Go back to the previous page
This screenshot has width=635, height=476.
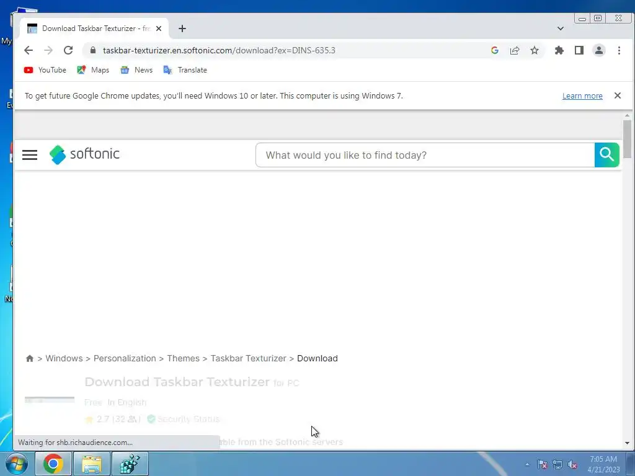(x=29, y=50)
